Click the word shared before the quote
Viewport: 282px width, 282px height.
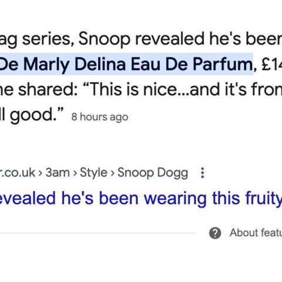pyautogui.click(x=48, y=90)
